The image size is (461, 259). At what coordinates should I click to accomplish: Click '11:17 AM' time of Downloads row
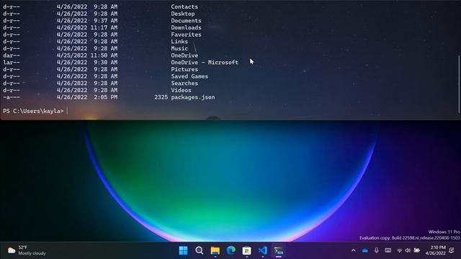pos(104,27)
